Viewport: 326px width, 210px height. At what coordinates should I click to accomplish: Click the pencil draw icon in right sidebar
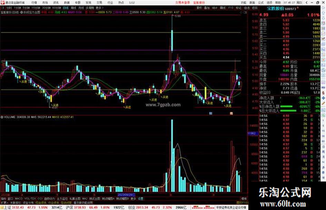(324, 103)
